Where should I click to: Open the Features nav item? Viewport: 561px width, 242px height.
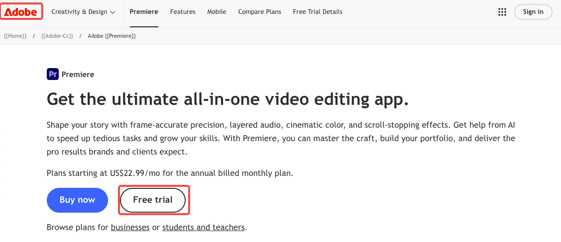183,12
